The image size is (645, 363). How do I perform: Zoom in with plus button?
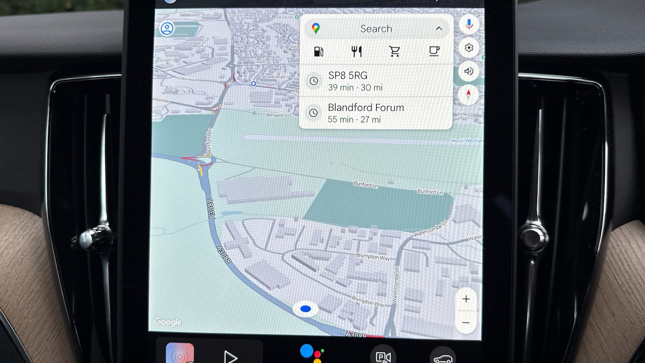point(466,299)
